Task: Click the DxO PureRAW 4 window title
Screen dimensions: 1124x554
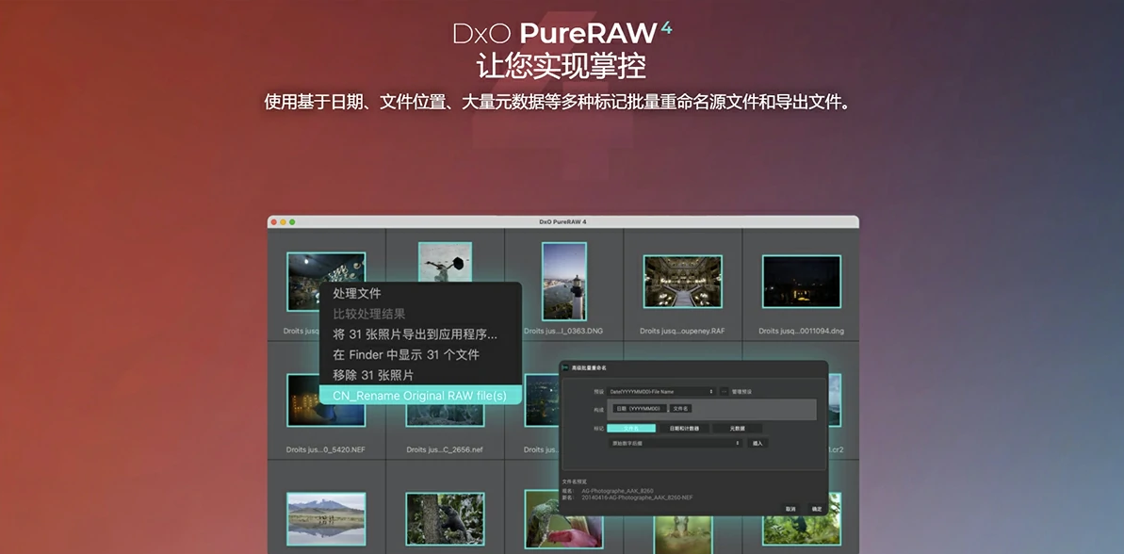Action: pos(562,222)
